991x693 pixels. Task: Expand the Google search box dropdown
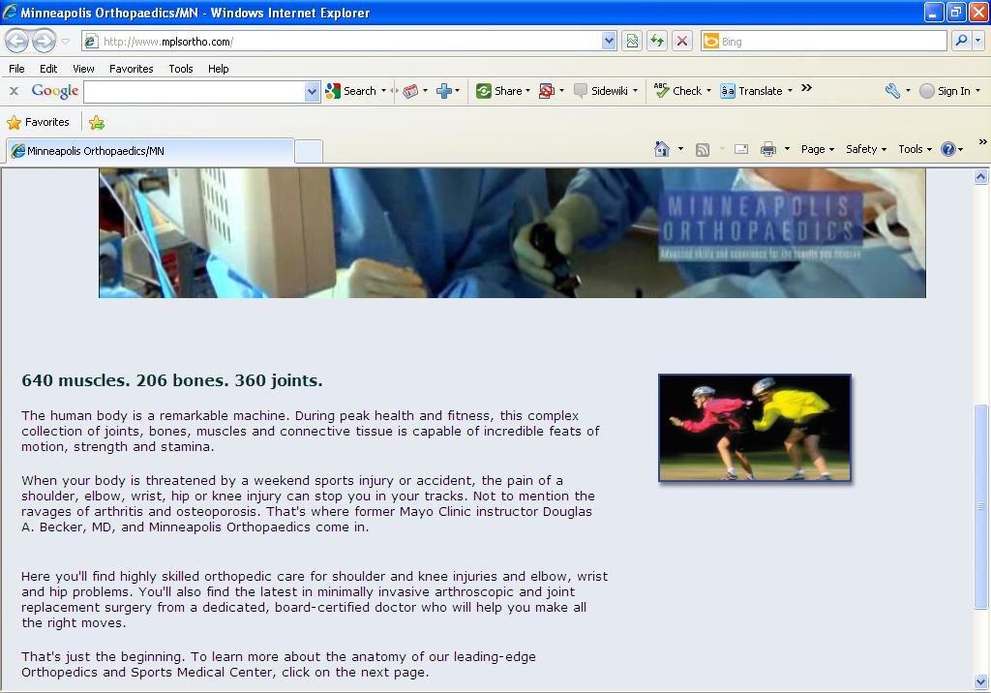tap(312, 92)
